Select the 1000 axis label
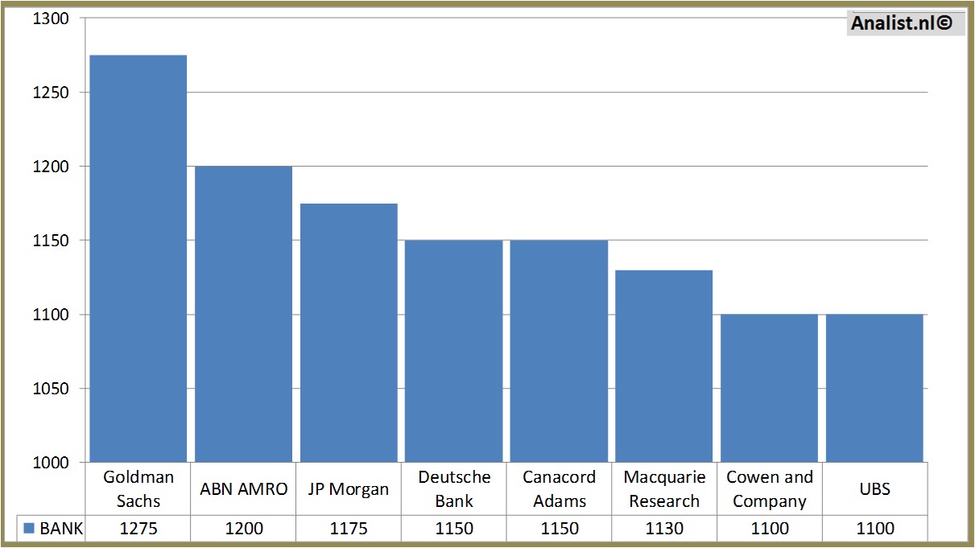Viewport: 975px width, 548px height. click(x=51, y=463)
